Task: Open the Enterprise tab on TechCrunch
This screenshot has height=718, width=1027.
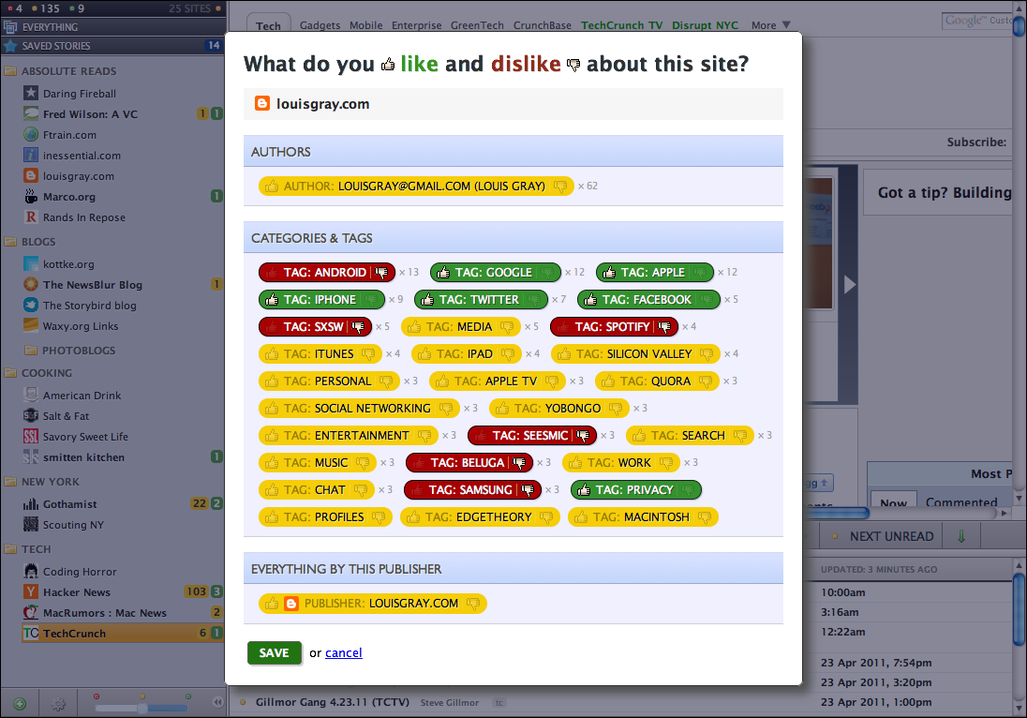Action: click(x=417, y=25)
